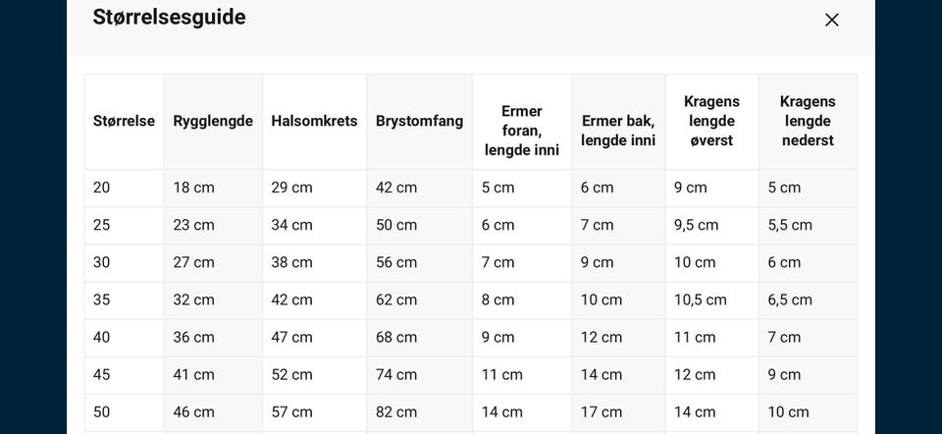Click the Kragens lengde øverst header

click(712, 121)
